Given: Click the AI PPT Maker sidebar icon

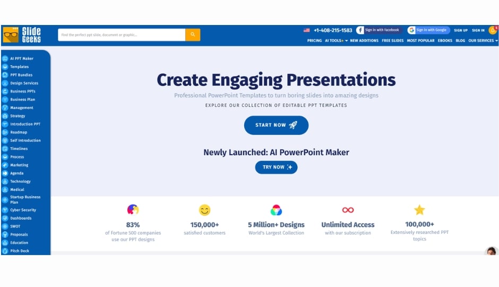Looking at the screenshot, I should pyautogui.click(x=5, y=58).
